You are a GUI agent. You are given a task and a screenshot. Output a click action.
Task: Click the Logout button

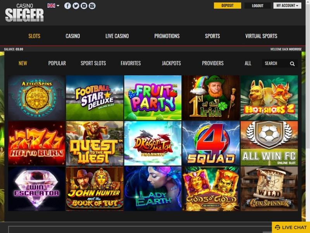pos(257,5)
